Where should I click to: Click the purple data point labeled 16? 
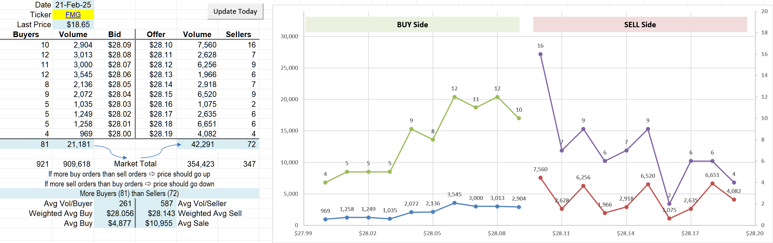540,54
